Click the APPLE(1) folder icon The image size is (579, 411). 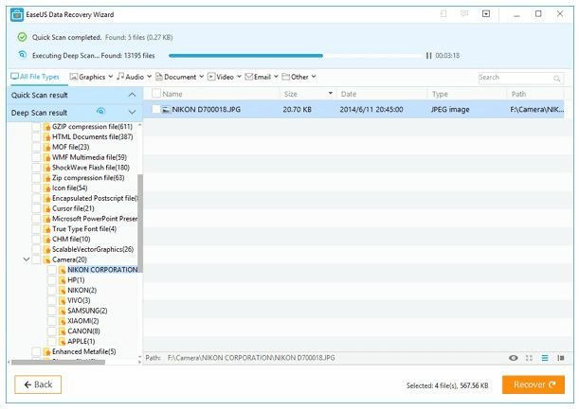point(62,342)
